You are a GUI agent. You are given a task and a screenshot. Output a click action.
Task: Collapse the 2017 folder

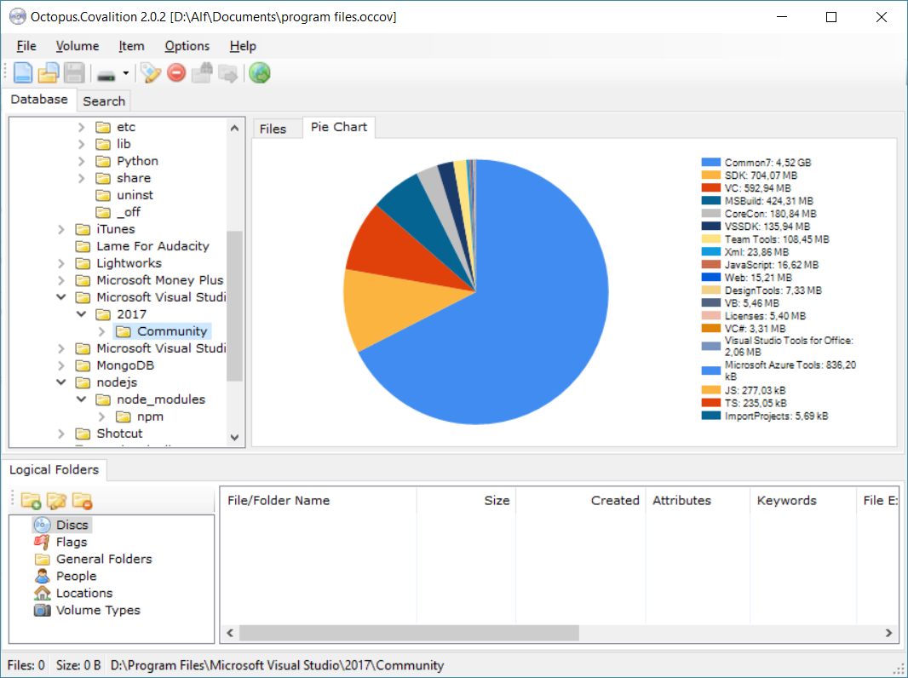point(82,314)
